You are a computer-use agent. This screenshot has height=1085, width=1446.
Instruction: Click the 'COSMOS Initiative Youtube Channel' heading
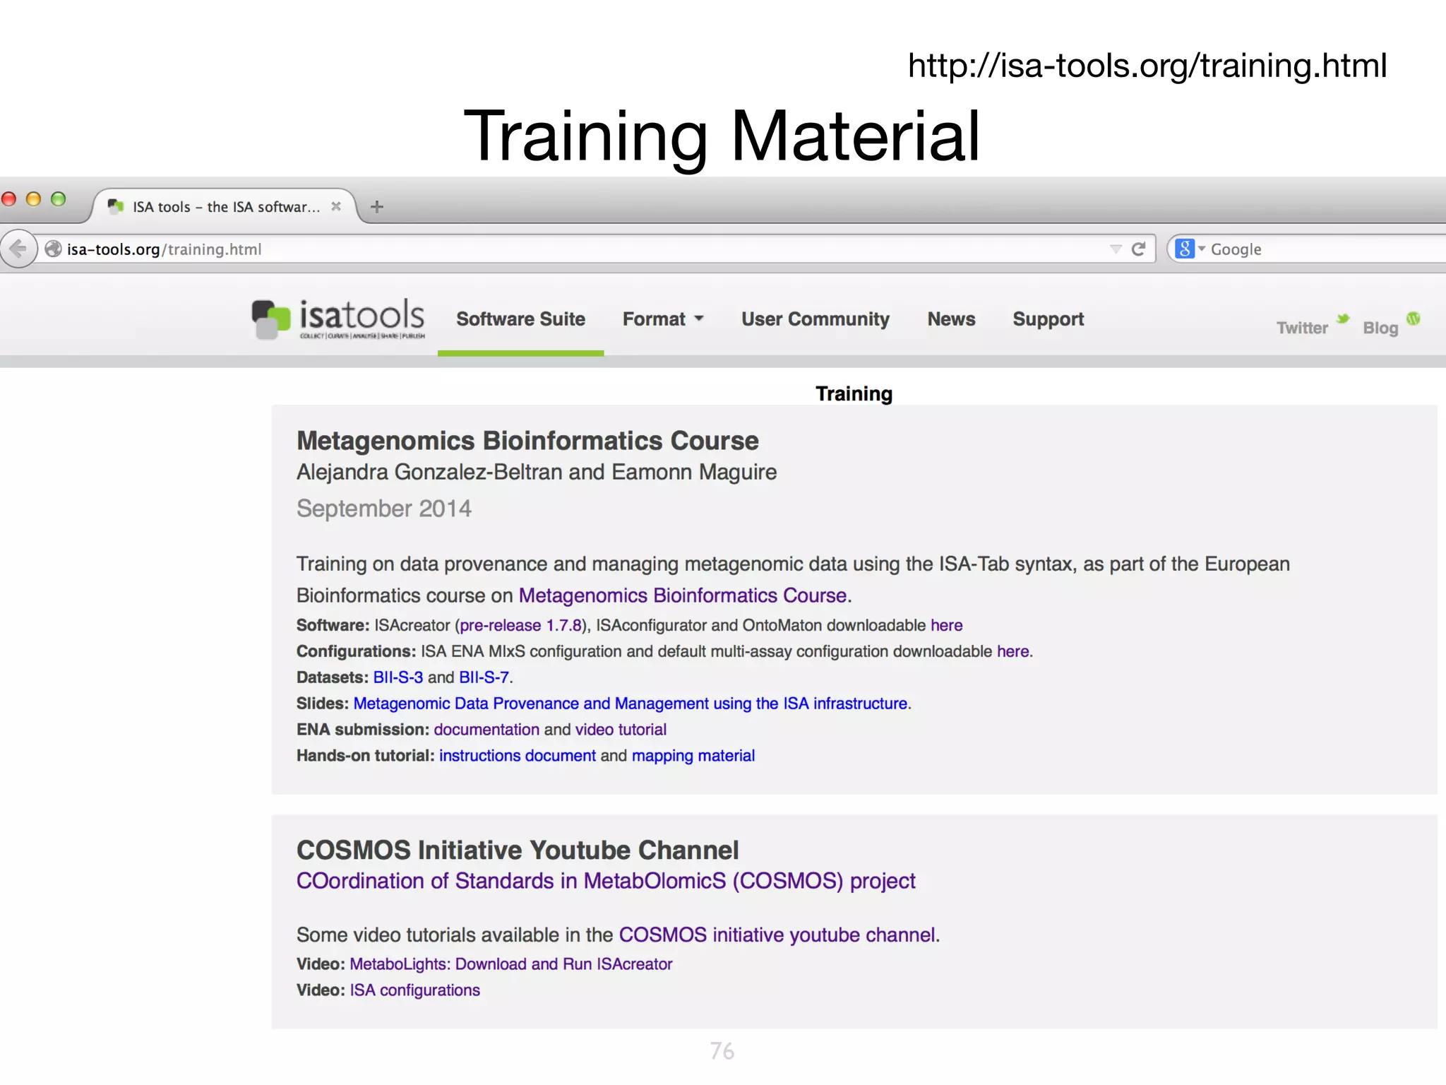518,850
